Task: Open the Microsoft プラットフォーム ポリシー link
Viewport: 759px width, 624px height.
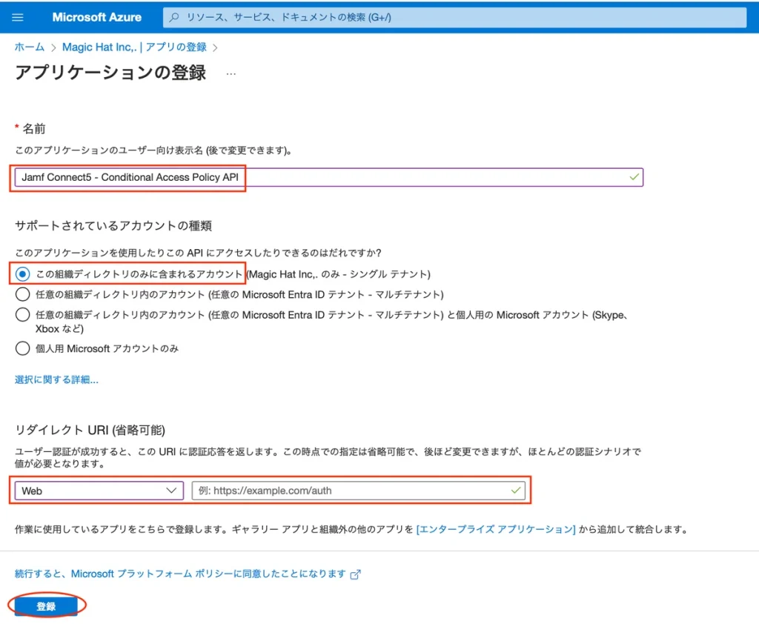Action: click(180, 574)
